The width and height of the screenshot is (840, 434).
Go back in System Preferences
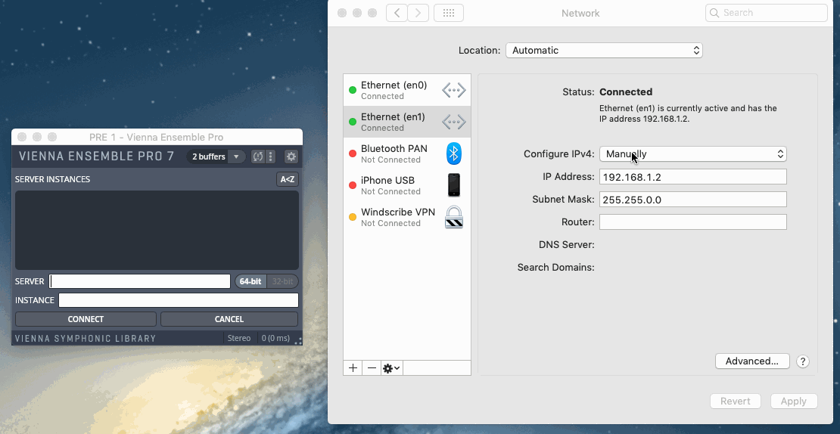pos(397,13)
